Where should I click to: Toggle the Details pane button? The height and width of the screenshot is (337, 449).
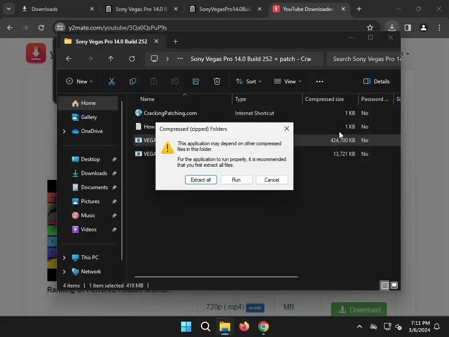(x=376, y=81)
